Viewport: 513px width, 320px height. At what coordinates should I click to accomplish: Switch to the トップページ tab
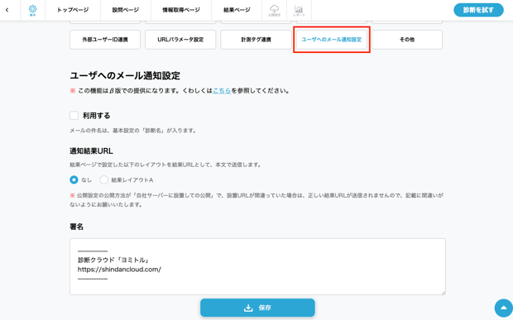[x=73, y=10]
